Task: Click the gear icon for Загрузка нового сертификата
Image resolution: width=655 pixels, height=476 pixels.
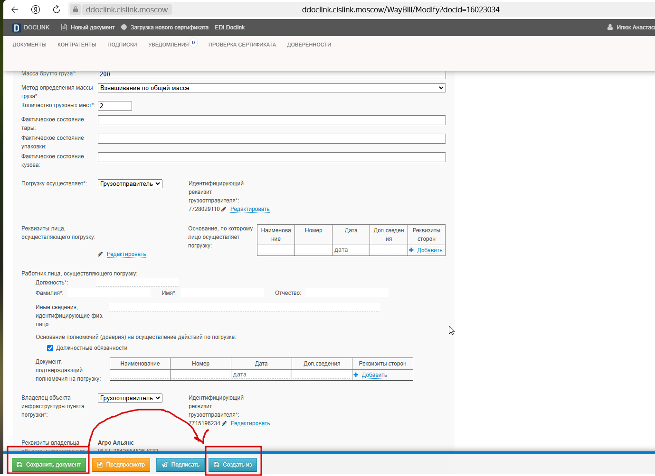Action: (124, 27)
